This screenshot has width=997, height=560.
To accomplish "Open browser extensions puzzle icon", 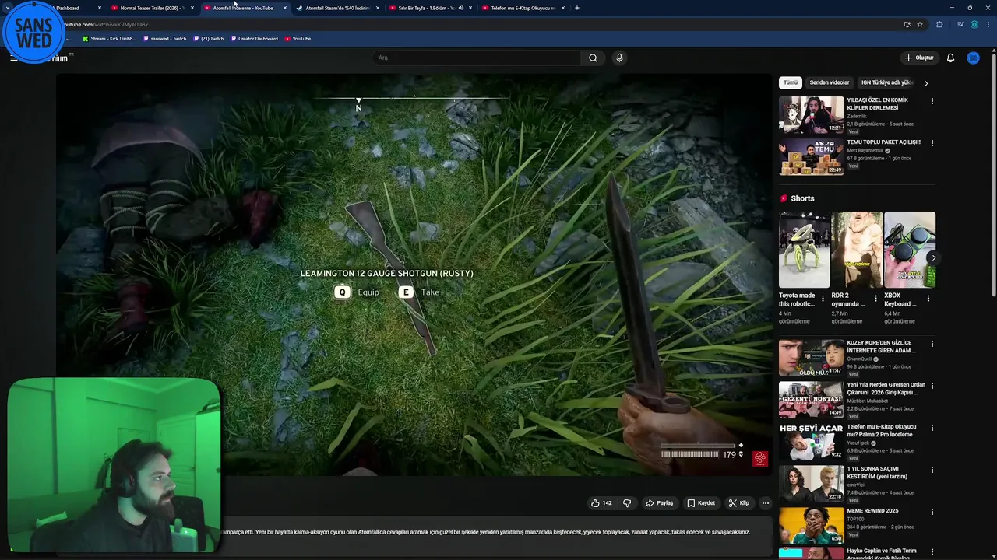I will (x=939, y=24).
